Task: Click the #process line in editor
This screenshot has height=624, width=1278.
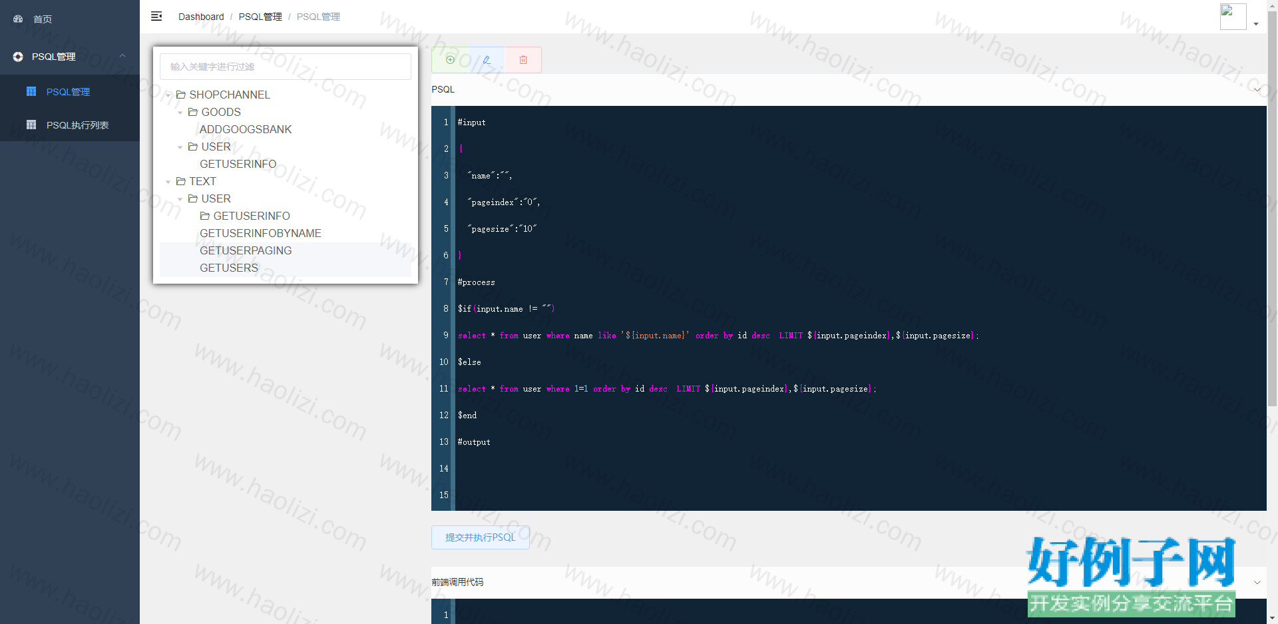Action: click(477, 282)
